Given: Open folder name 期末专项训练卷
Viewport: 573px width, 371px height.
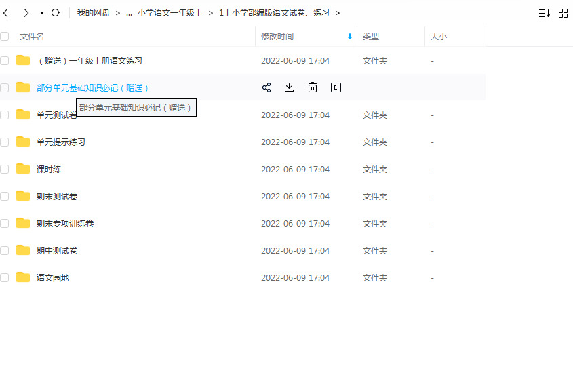Looking at the screenshot, I should point(64,223).
